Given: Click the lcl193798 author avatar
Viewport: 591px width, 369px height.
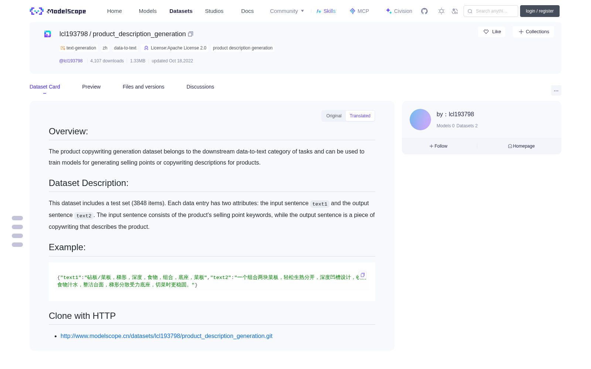Looking at the screenshot, I should click(x=420, y=120).
